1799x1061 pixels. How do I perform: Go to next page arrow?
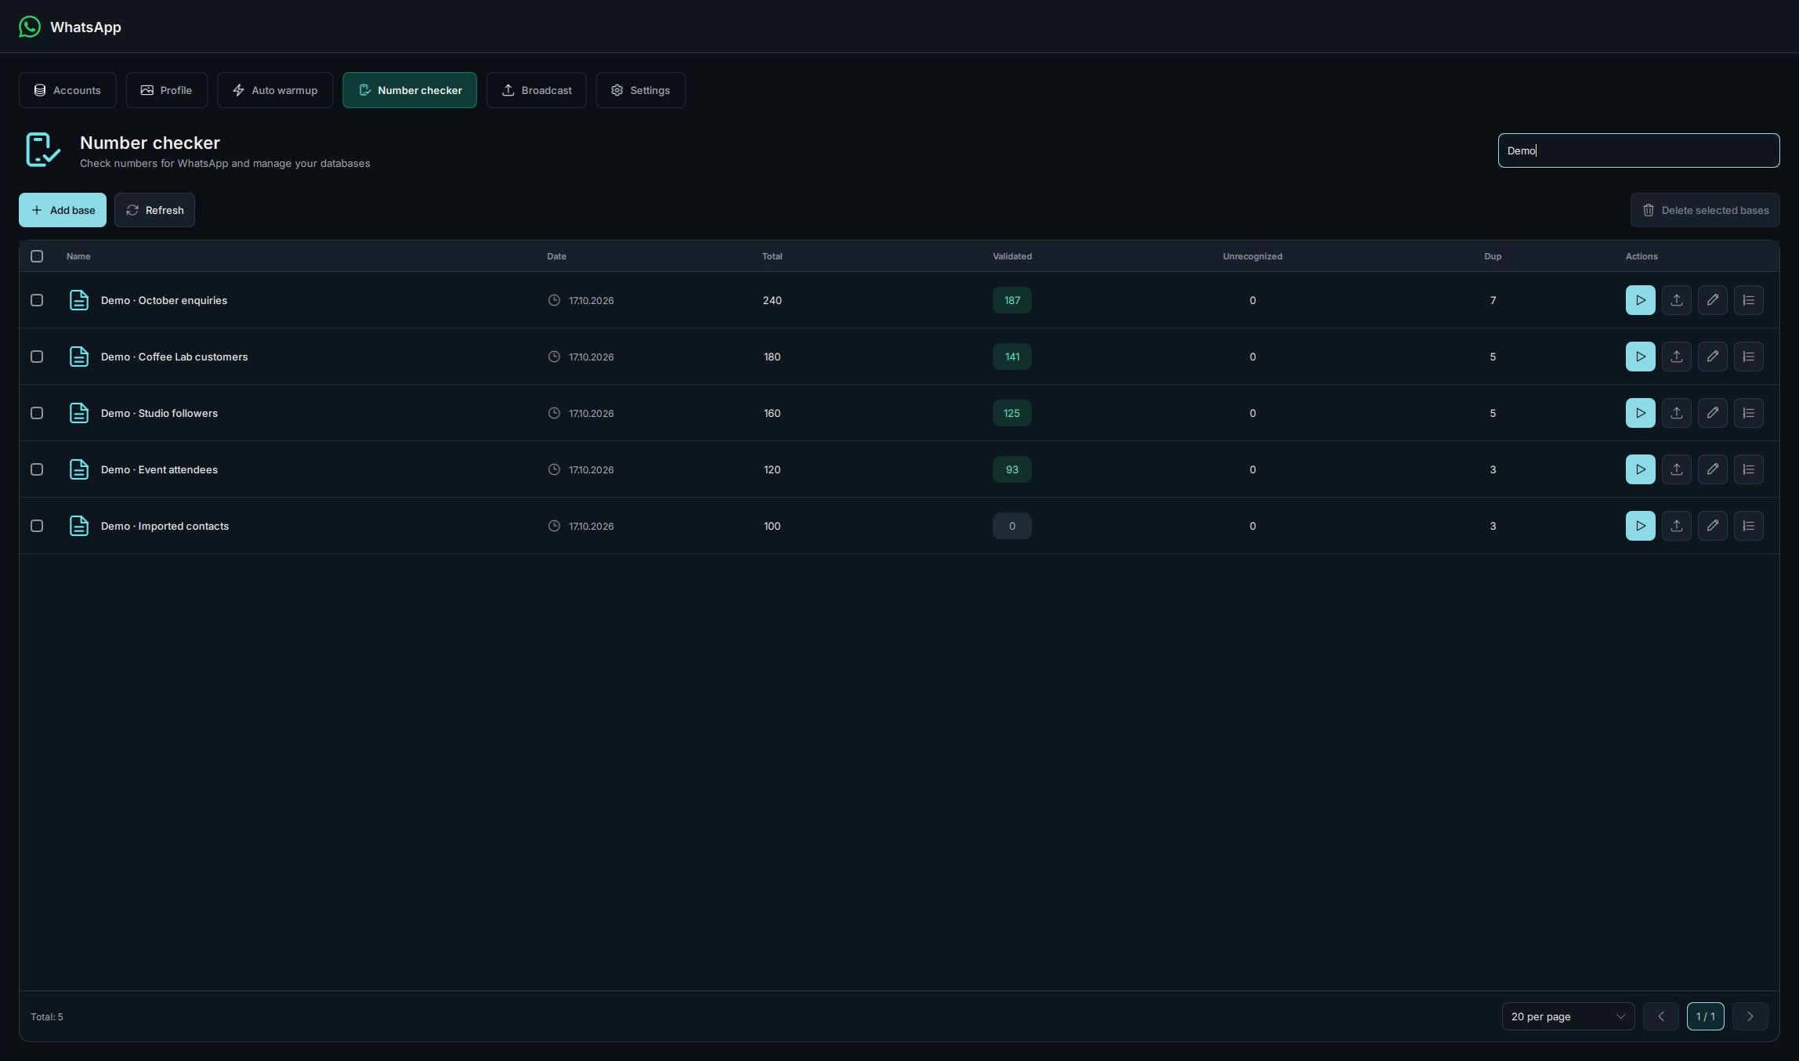point(1750,1016)
